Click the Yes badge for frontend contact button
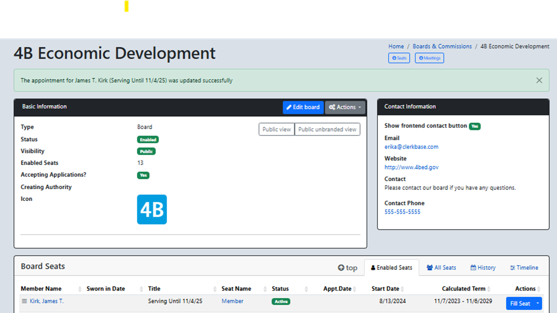 click(x=474, y=126)
